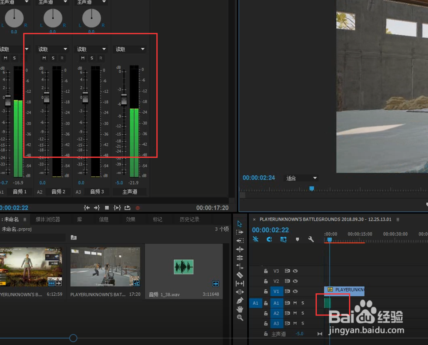Click find-in-bin icon beside search field
Screen dimensions: 428x345
[74, 237]
